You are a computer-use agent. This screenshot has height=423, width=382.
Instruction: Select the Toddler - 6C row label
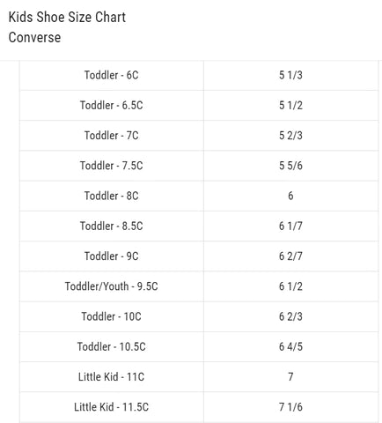112,75
